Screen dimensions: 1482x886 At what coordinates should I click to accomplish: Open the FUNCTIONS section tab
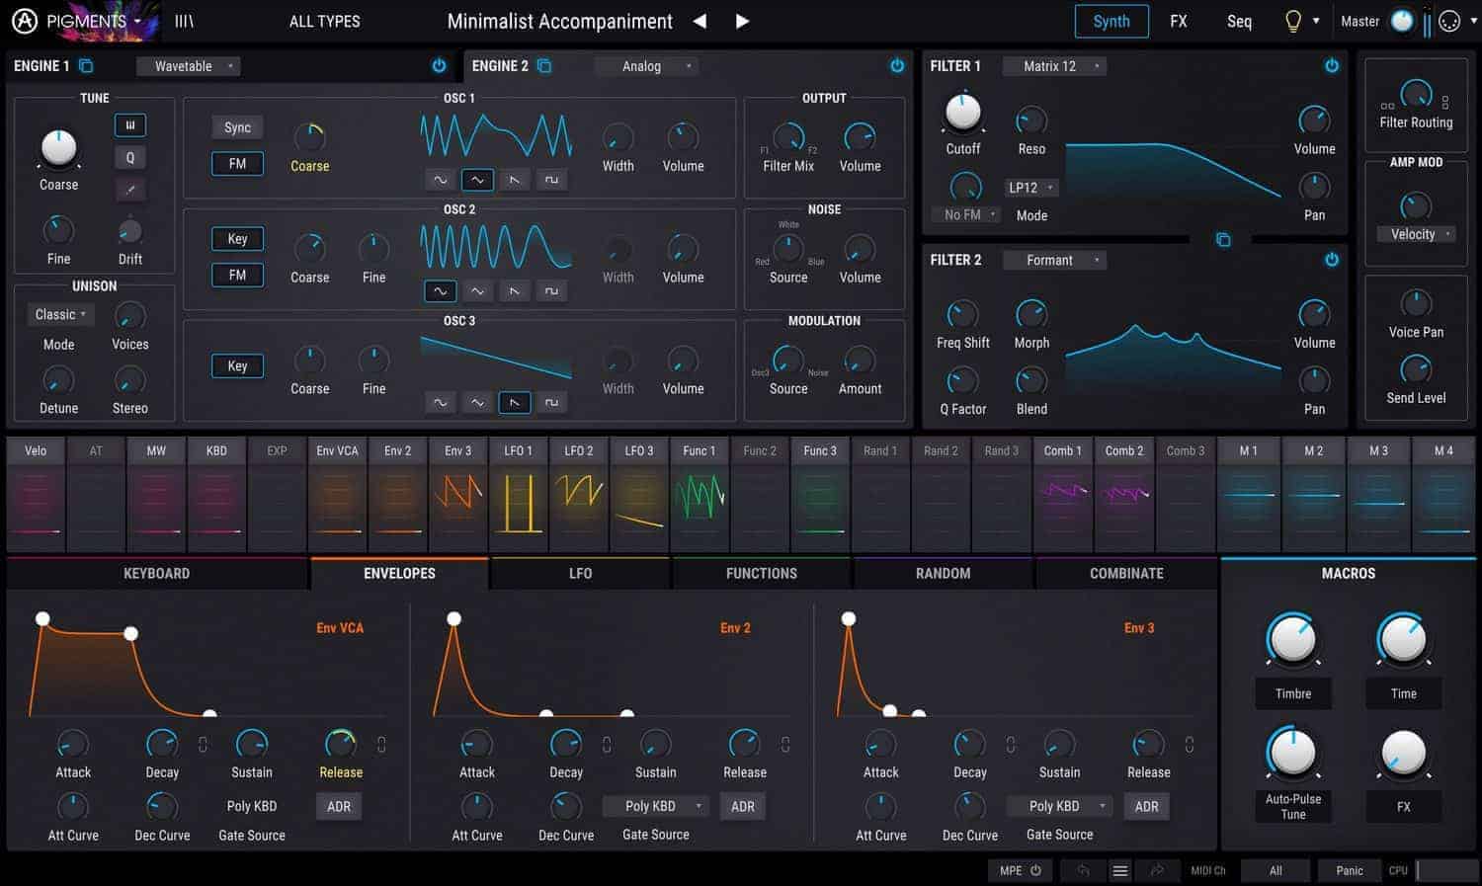click(761, 573)
